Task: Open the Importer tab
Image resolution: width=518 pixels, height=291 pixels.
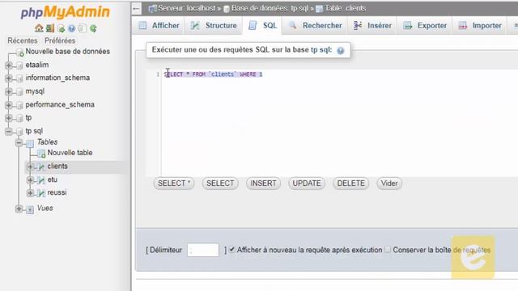Action: pyautogui.click(x=480, y=25)
